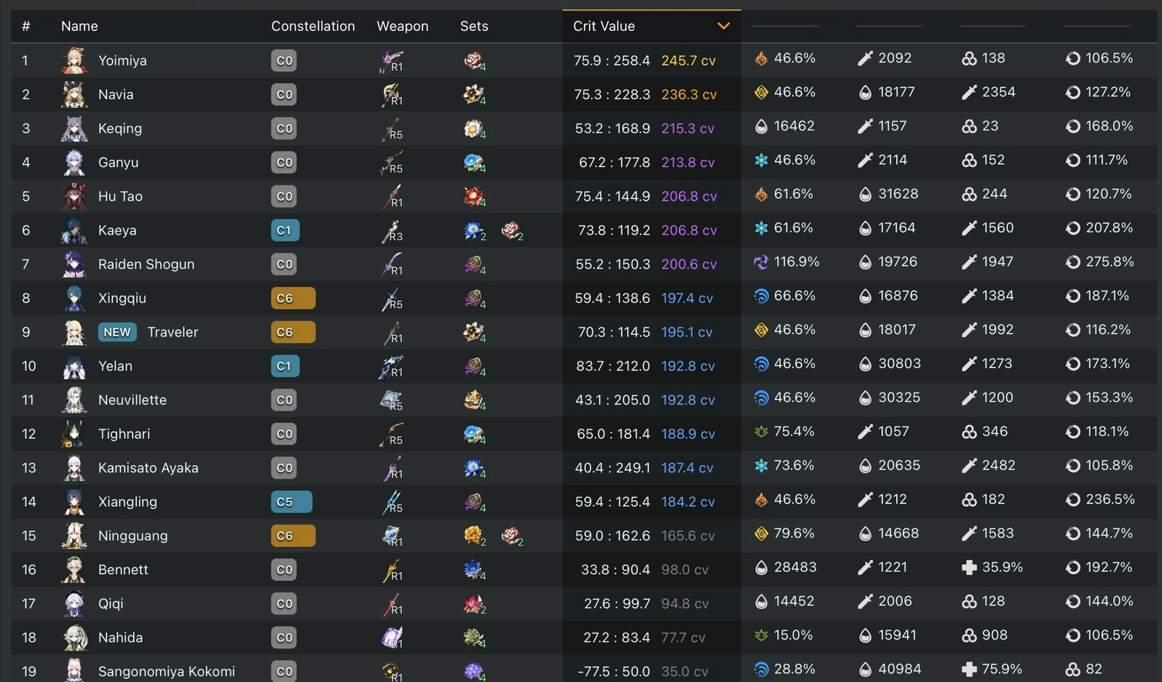
Task: Click Navia's weapon icon
Action: [x=392, y=94]
